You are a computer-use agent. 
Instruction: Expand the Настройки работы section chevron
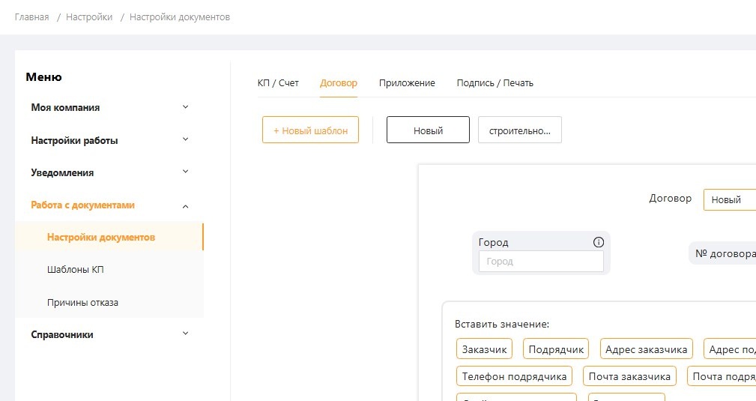[185, 139]
